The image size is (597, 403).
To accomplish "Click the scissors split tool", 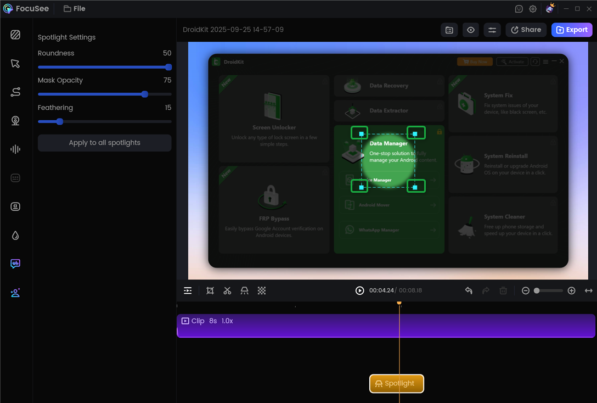I will (227, 290).
